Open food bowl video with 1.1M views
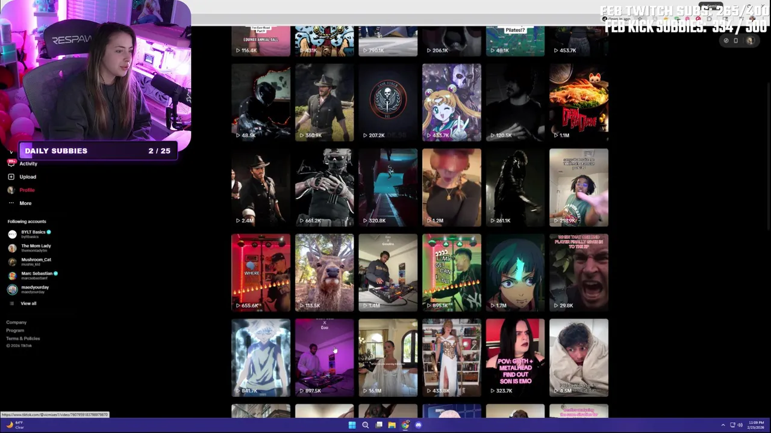 pyautogui.click(x=579, y=102)
